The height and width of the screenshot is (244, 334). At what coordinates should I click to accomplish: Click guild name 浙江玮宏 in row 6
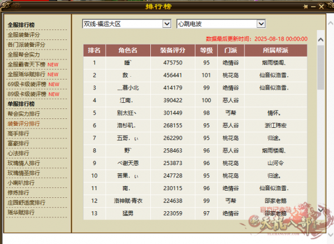click(276, 126)
